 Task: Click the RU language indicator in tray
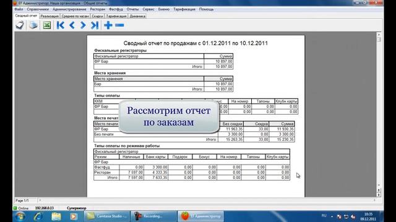pos(324,216)
